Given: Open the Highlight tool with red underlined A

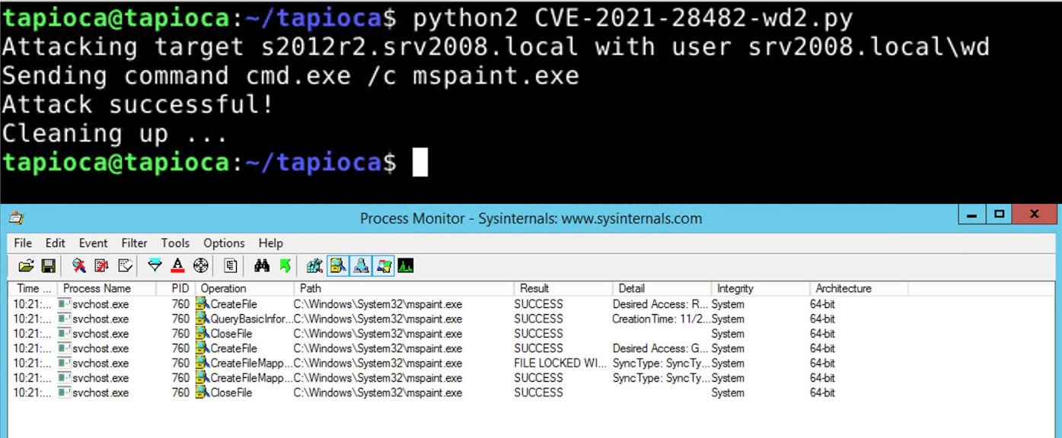Looking at the screenshot, I should [177, 266].
